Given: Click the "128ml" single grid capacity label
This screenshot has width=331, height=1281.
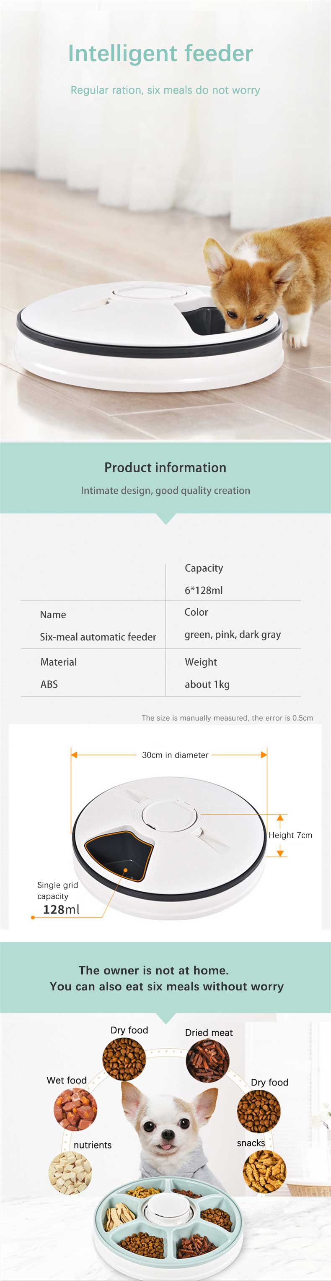Looking at the screenshot, I should (61, 909).
